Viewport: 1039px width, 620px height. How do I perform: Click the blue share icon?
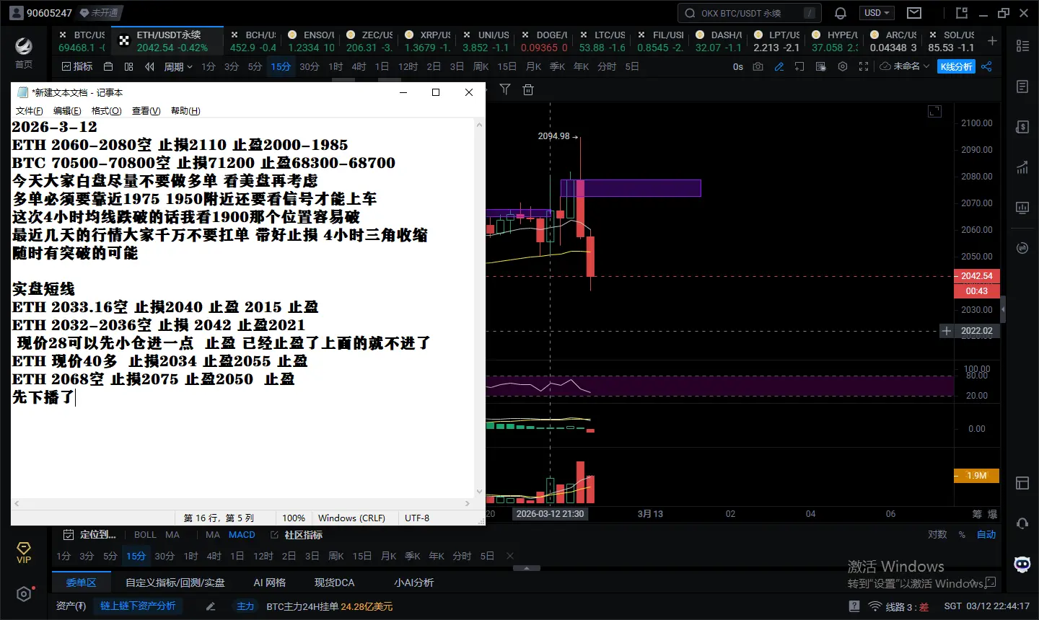(x=986, y=66)
